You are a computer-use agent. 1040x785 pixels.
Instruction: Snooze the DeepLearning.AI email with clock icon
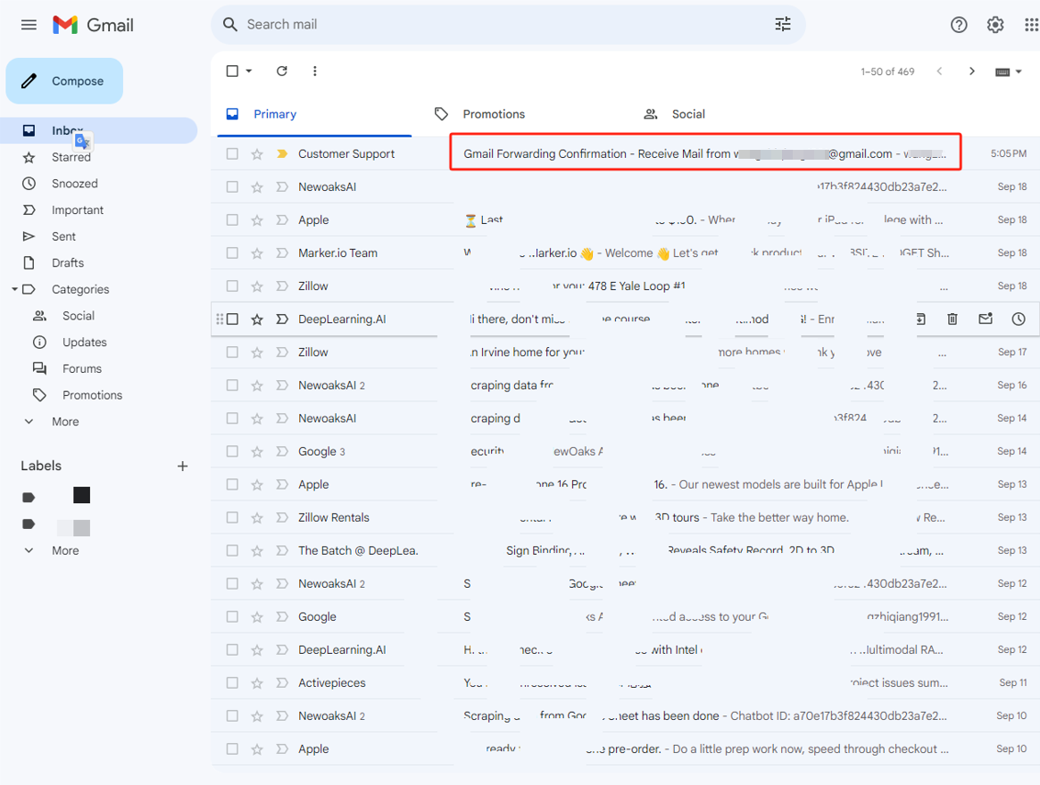1019,319
